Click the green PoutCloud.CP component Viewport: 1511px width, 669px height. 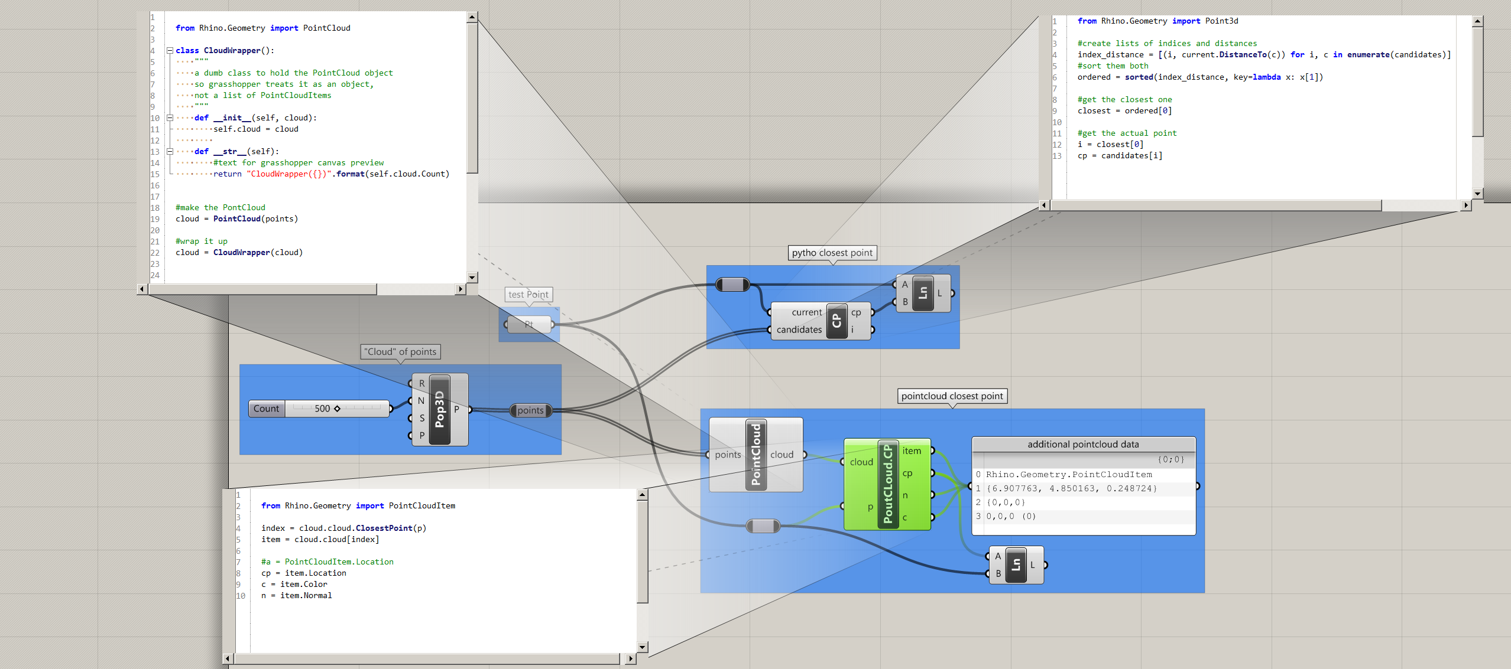(887, 484)
